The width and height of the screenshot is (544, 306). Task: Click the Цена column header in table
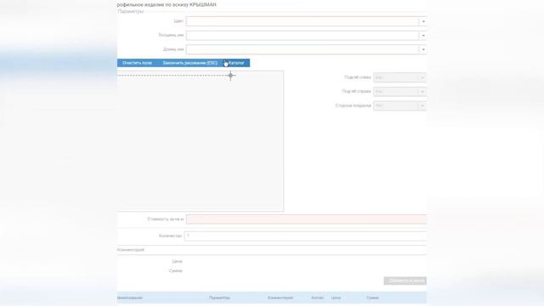(336, 297)
